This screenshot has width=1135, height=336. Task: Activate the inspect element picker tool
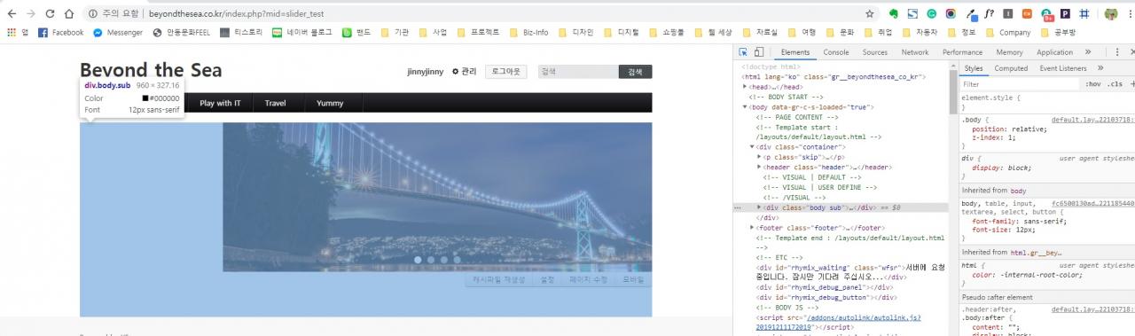pyautogui.click(x=743, y=52)
